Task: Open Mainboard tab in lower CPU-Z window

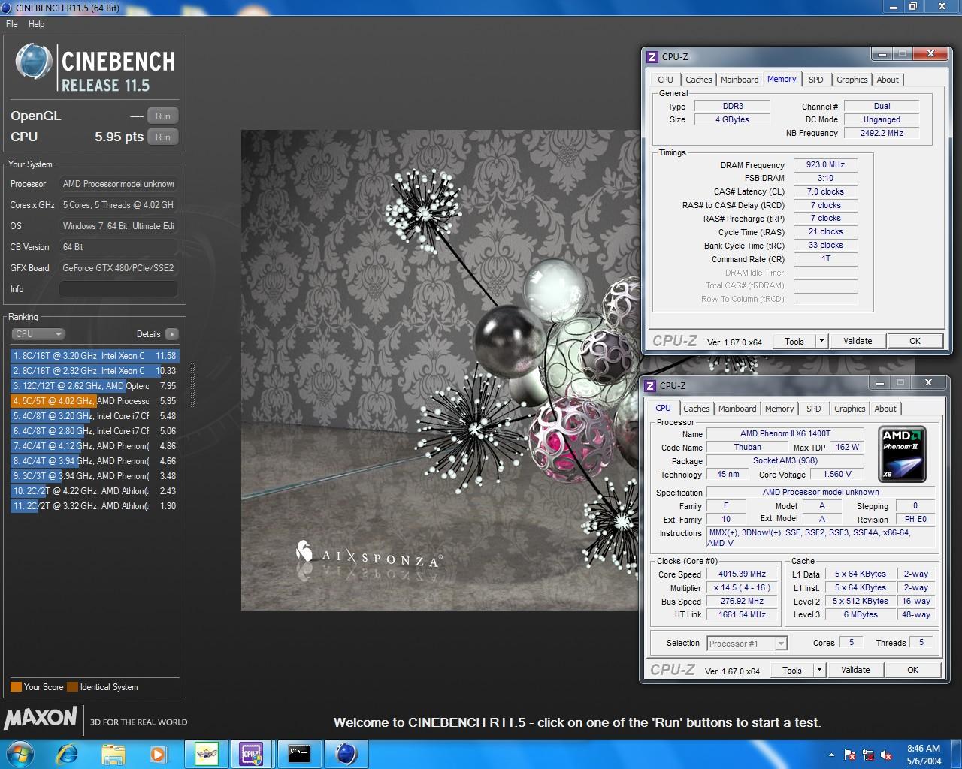Action: 737,409
